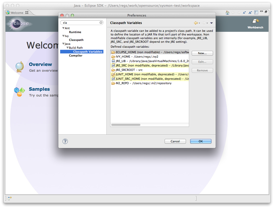
Task: Select the IVY_HOME variable row
Action: click(150, 57)
